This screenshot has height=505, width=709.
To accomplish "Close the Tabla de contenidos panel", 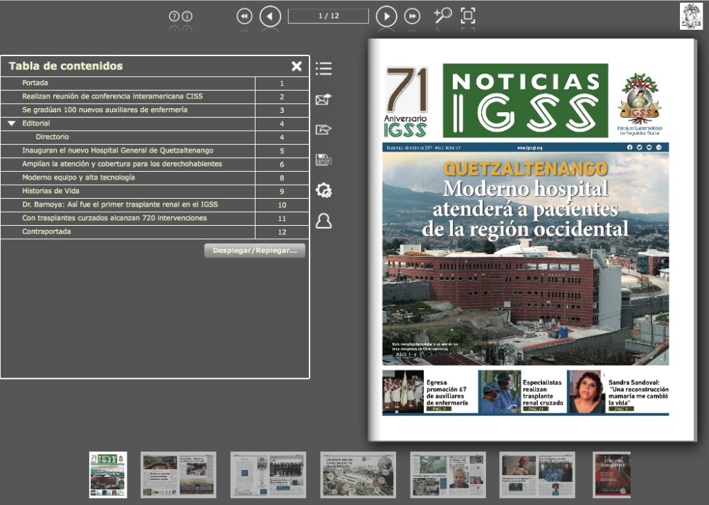I will [x=297, y=66].
